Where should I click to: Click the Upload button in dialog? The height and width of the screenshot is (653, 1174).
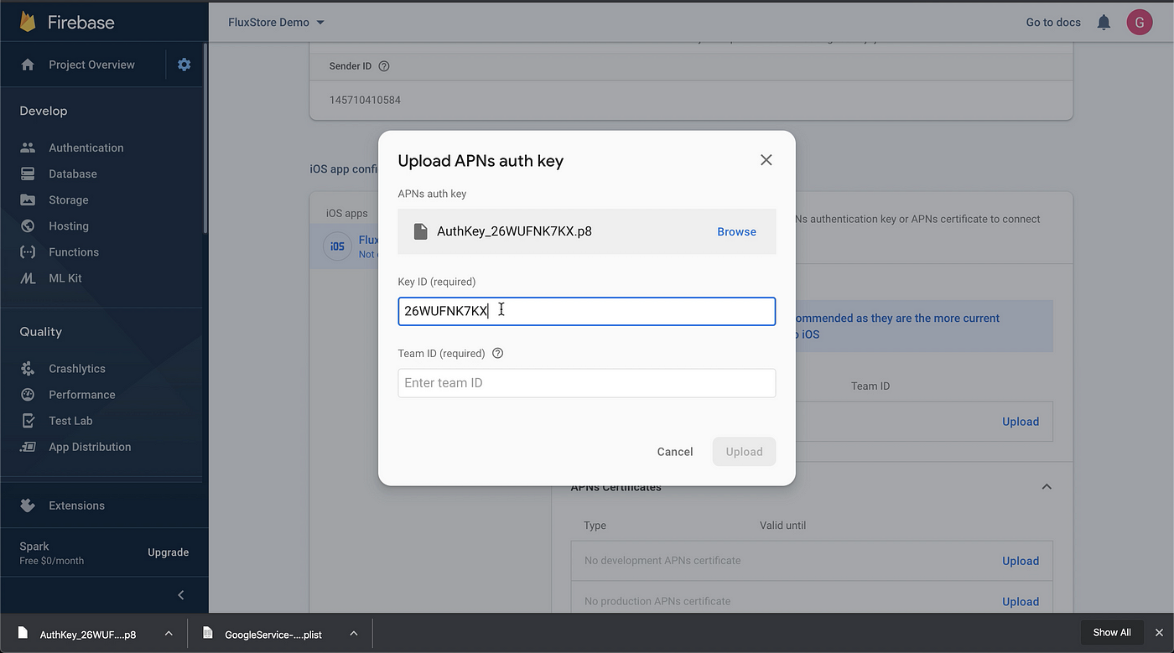744,452
